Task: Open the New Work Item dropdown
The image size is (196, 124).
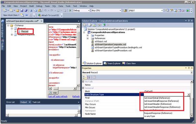Action: [x=19, y=15]
